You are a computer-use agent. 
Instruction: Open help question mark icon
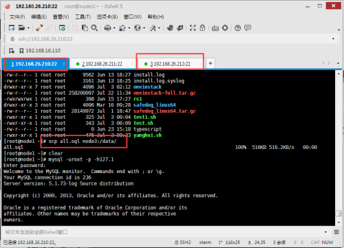pyautogui.click(x=237, y=28)
